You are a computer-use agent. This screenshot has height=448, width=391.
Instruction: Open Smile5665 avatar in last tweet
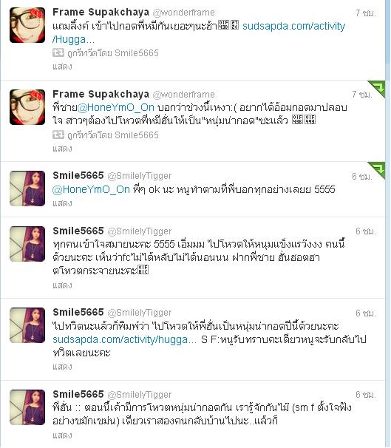27,407
